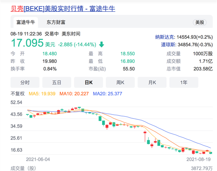Click the 美股 market tag button
217x171 pixels.
(x=199, y=22)
